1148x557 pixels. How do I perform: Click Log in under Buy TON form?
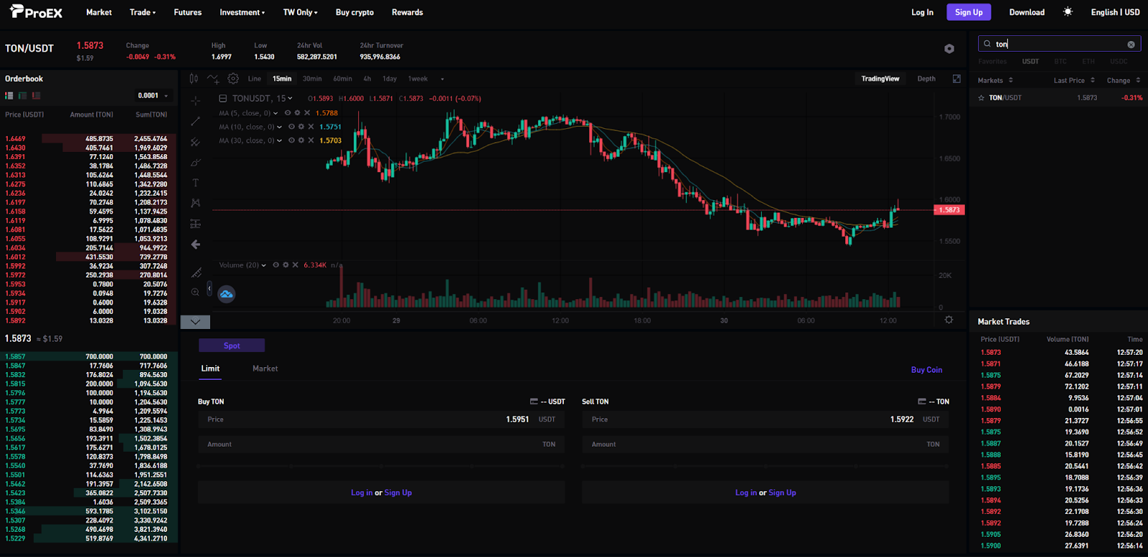pos(362,492)
